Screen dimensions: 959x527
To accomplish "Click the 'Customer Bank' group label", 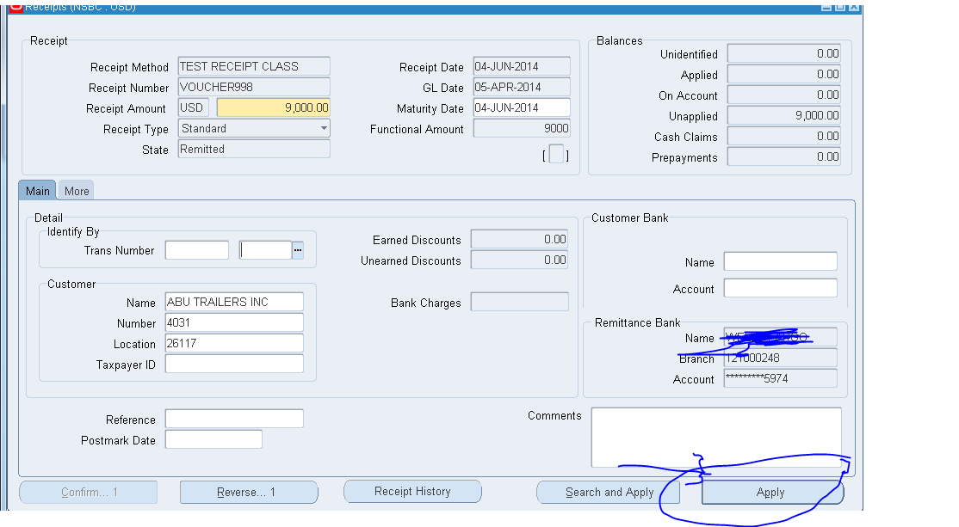I will coord(629,218).
